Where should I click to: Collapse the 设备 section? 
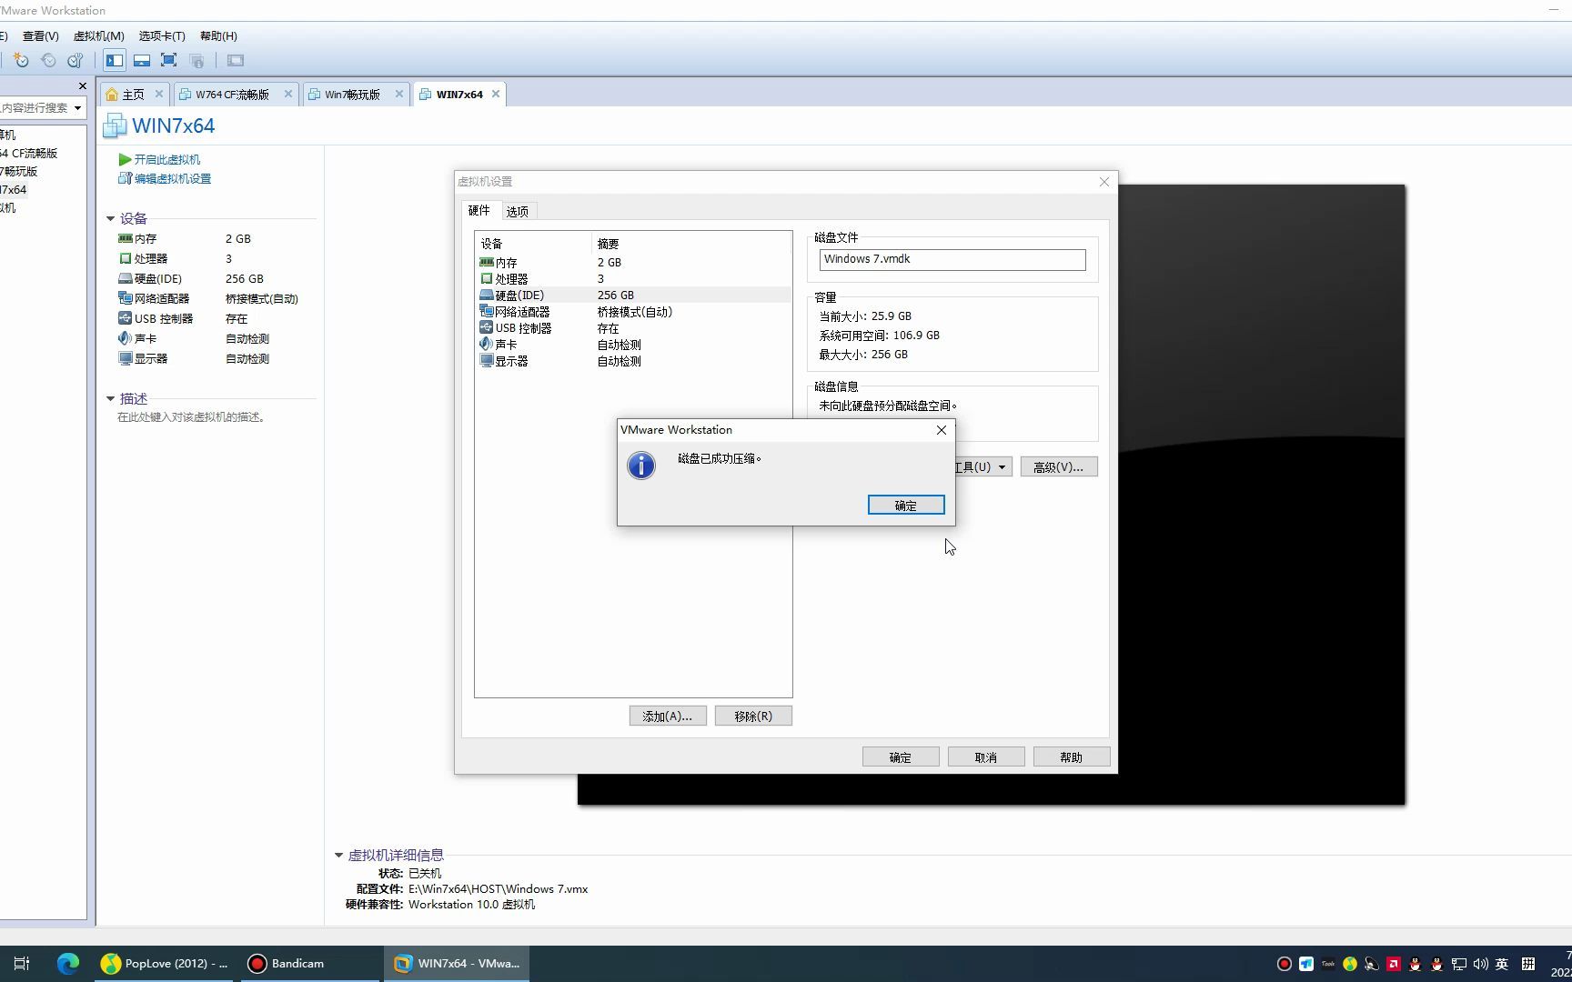(111, 219)
